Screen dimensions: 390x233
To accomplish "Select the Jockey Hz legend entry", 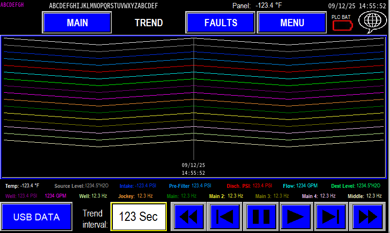I will tap(135, 196).
